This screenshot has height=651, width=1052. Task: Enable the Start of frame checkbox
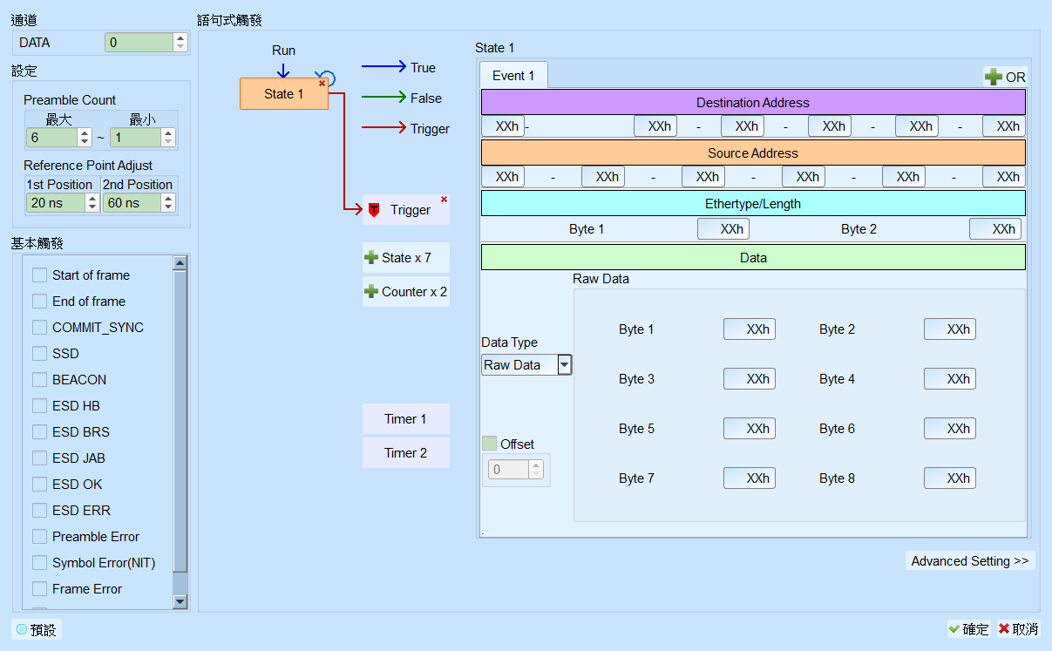pyautogui.click(x=39, y=275)
